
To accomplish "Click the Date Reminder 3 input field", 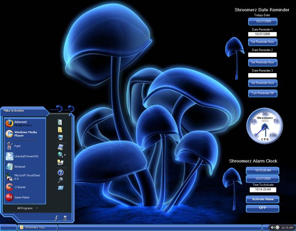I will (x=262, y=75).
